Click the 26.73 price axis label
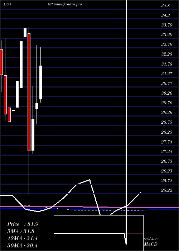The image size is (179, 251). click(167, 161)
